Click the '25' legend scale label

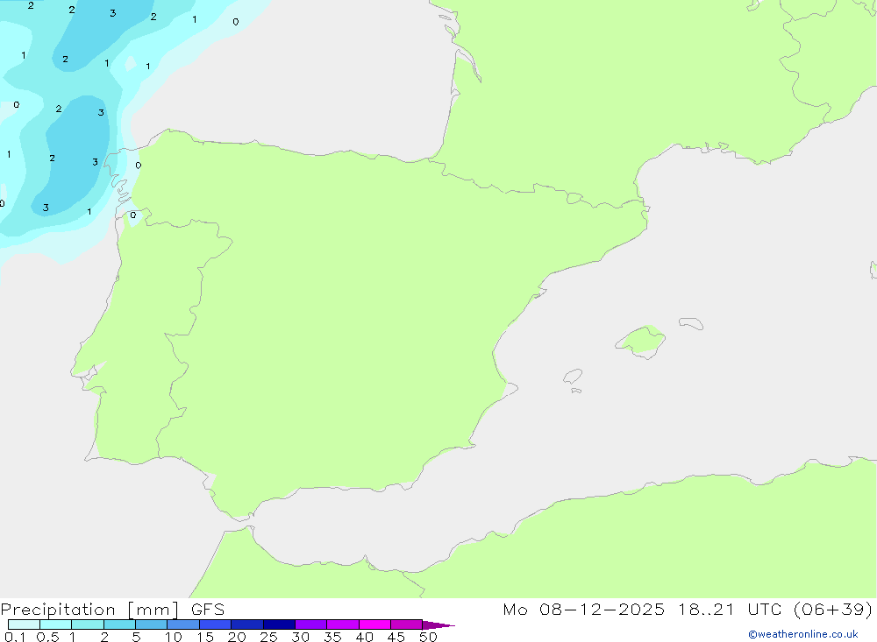(268, 637)
